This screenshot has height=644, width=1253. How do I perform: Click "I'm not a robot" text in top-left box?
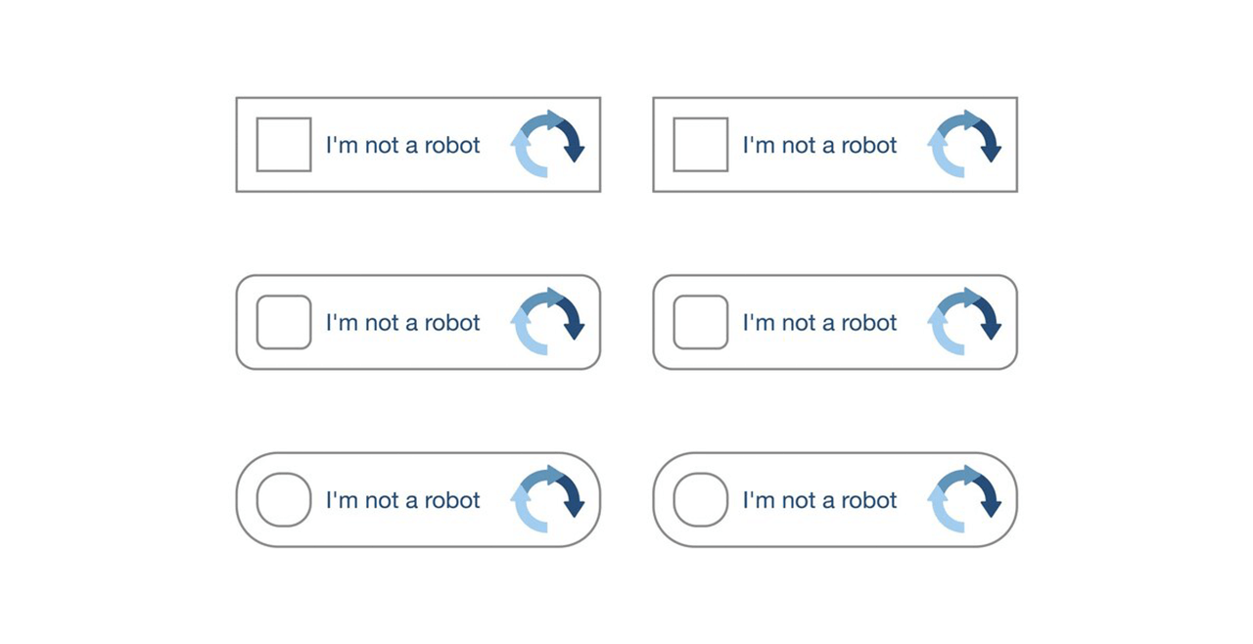(403, 145)
